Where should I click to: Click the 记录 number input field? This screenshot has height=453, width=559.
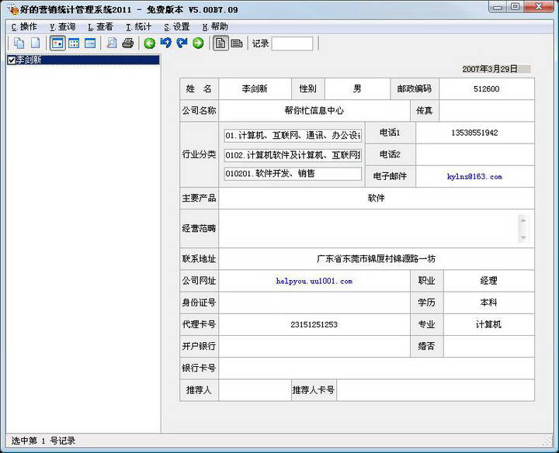click(x=292, y=43)
